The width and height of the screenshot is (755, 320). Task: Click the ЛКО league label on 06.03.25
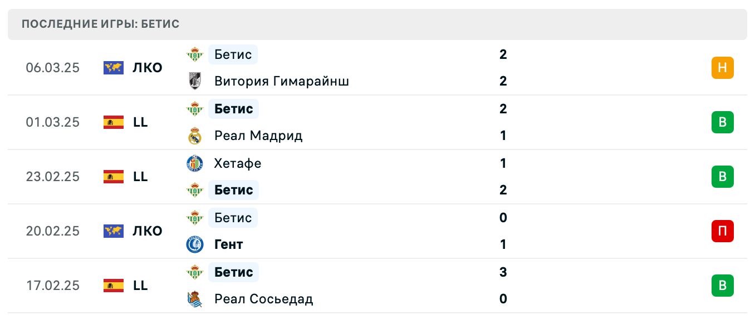148,68
